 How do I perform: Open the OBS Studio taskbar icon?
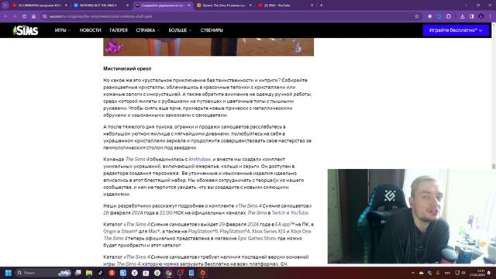coord(180,273)
